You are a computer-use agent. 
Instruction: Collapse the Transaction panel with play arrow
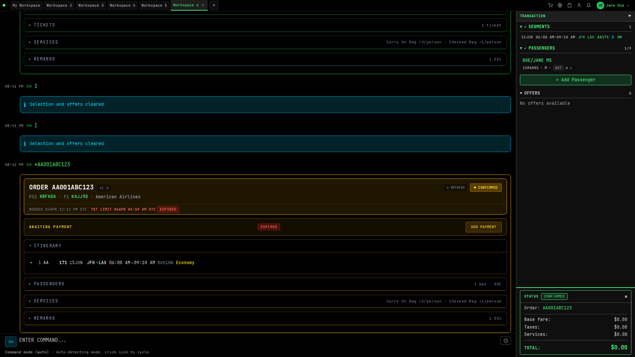click(x=630, y=16)
